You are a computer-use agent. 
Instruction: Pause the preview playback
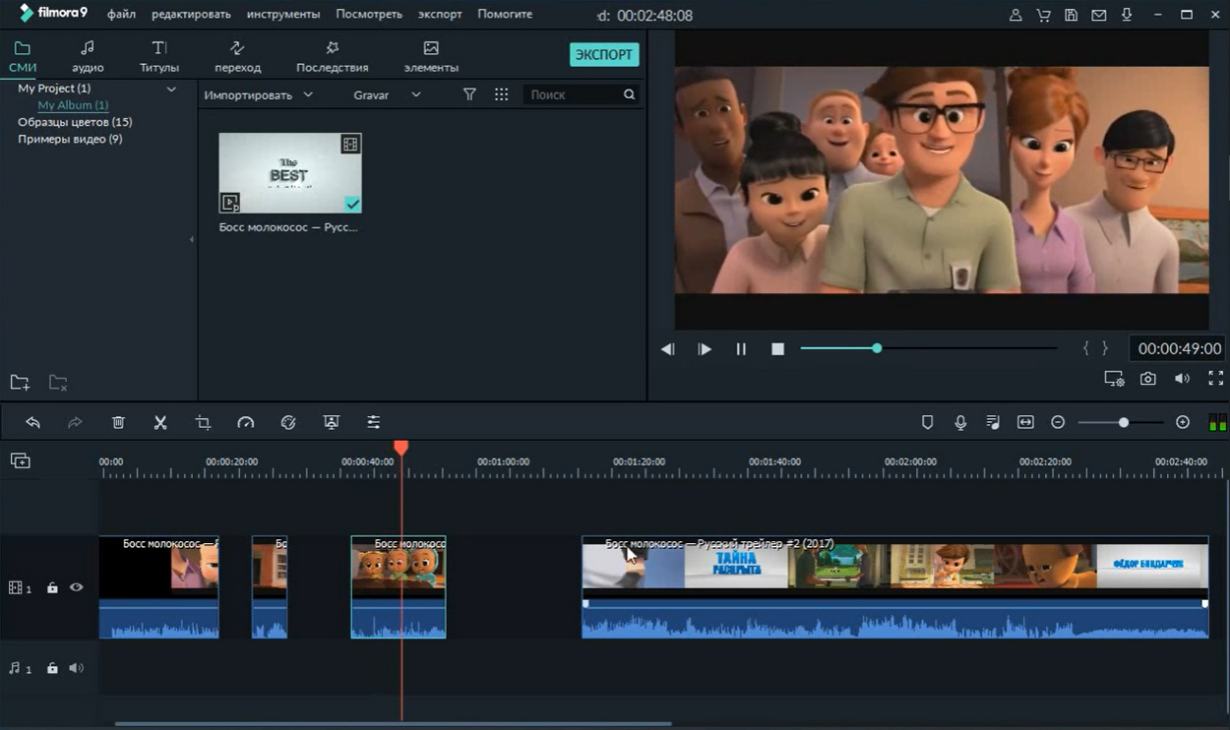741,348
